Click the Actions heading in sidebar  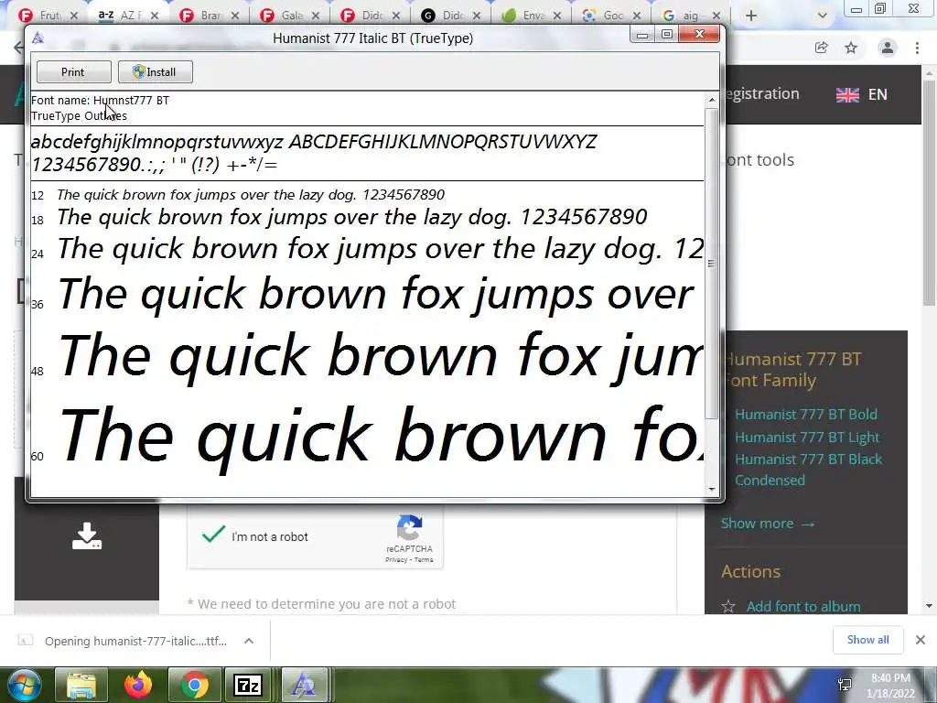pyautogui.click(x=750, y=571)
